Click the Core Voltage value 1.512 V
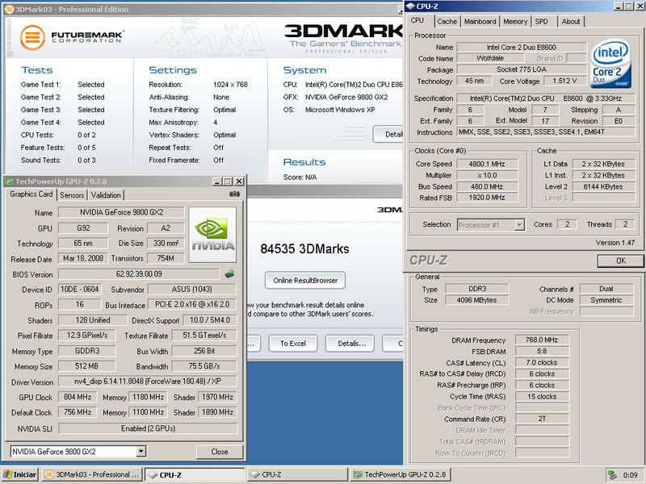The width and height of the screenshot is (646, 484). point(564,81)
